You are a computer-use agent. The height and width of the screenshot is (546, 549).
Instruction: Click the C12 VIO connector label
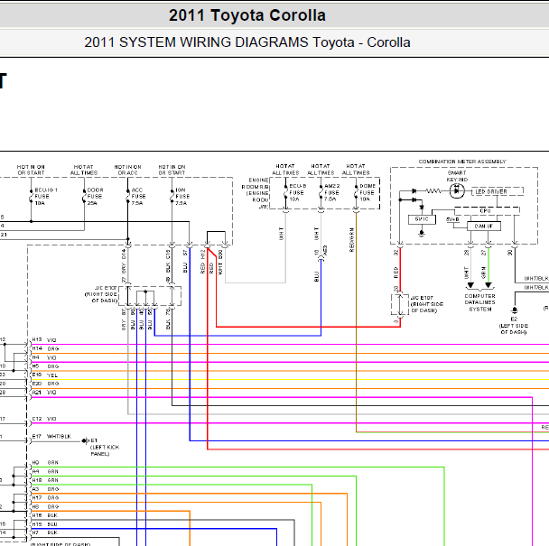(44, 419)
